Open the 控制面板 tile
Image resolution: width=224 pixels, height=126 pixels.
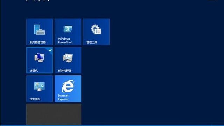click(40, 89)
